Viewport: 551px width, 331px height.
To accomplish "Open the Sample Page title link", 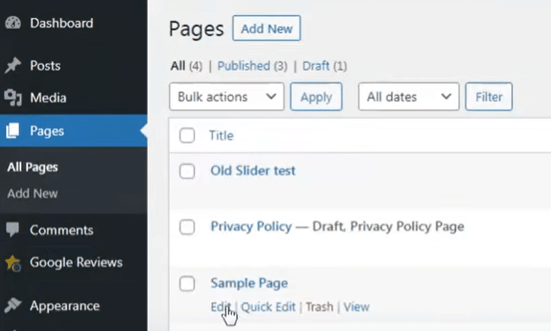I will tap(249, 283).
